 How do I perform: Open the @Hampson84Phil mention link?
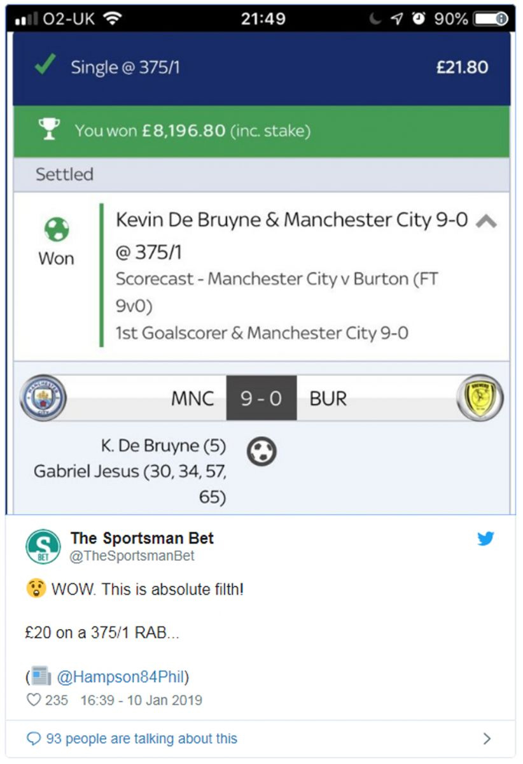point(123,676)
